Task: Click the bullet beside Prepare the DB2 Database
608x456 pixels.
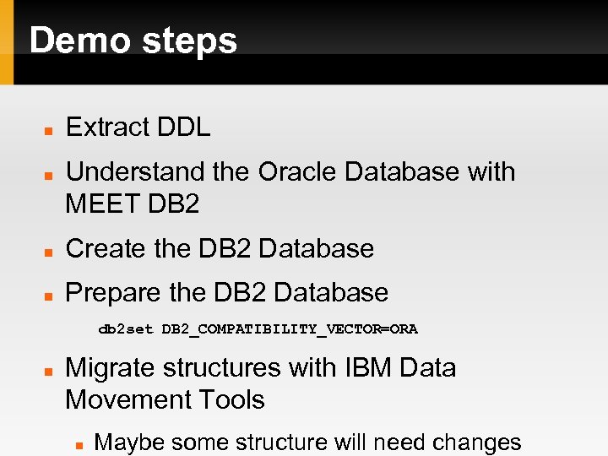Action: 50,296
